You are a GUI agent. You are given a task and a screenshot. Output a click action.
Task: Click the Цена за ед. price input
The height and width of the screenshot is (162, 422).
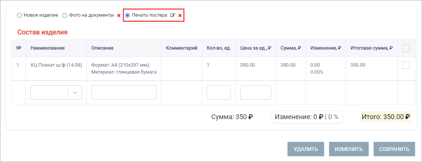(256, 92)
